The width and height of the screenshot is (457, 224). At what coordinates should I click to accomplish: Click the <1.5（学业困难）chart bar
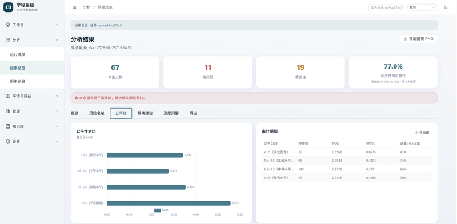click(x=169, y=203)
